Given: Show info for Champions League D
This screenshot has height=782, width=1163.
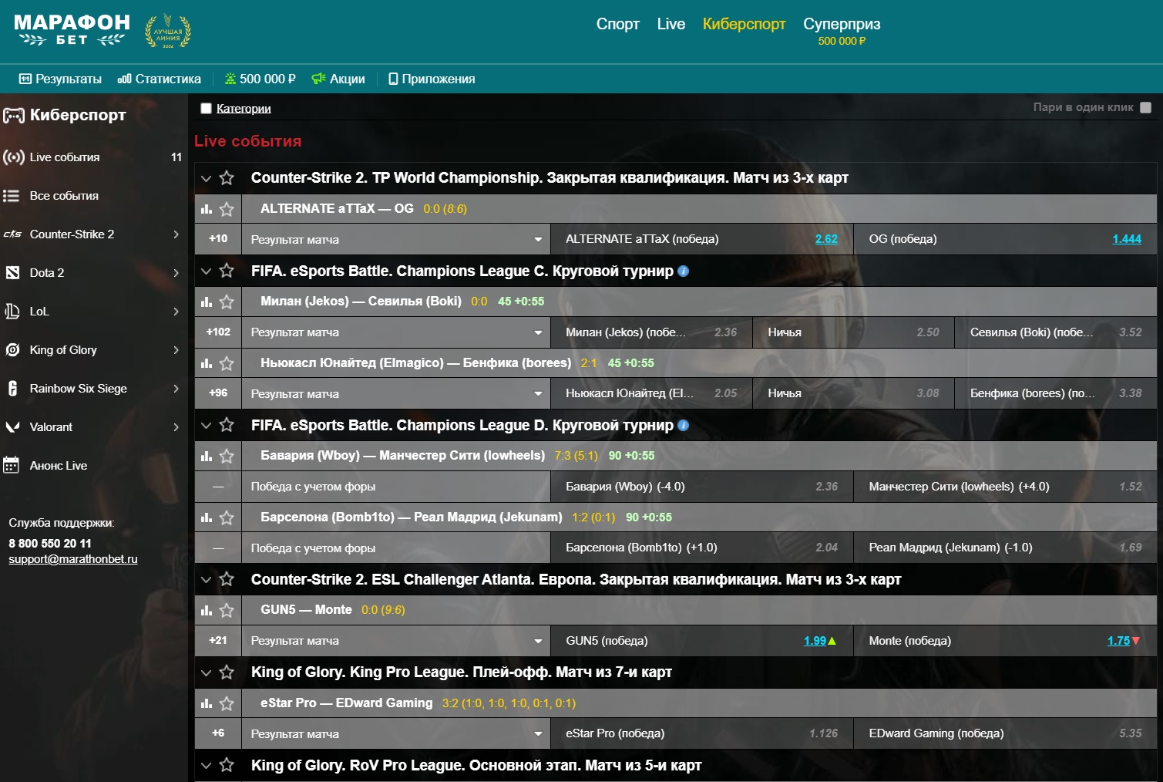Looking at the screenshot, I should pos(683,426).
